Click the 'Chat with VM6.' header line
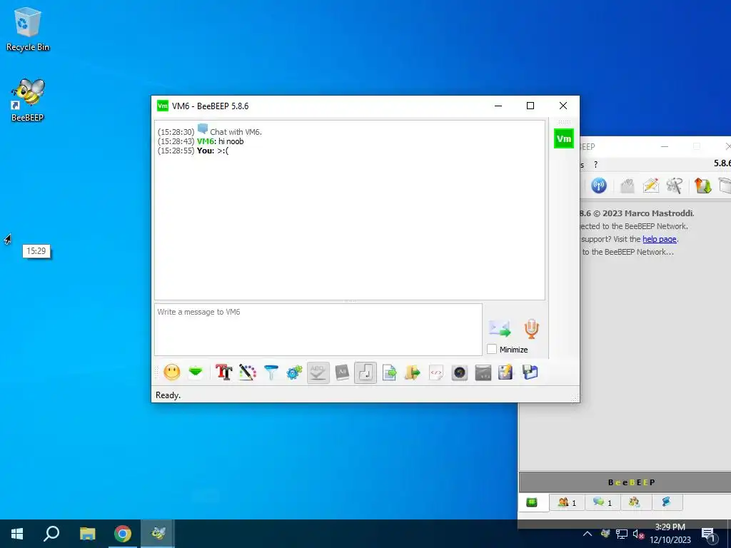The height and width of the screenshot is (548, 731). pyautogui.click(x=236, y=132)
